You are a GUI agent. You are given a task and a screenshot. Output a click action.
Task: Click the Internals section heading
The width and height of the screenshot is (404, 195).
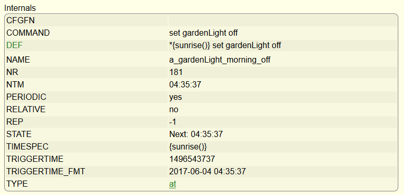tap(20, 8)
